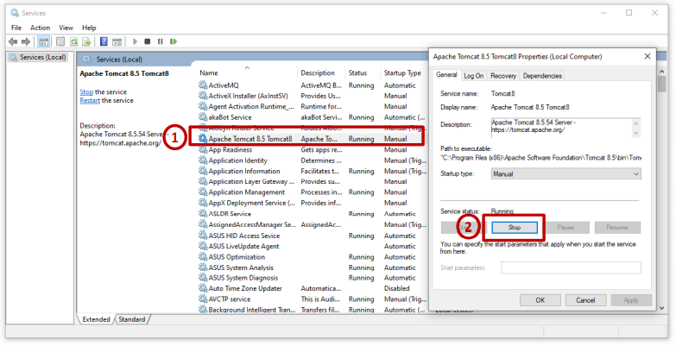This screenshot has width=676, height=346.
Task: Confirm the dialog with OK
Action: [x=540, y=300]
